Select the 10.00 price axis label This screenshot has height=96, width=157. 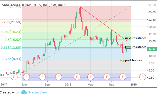pos(152,56)
